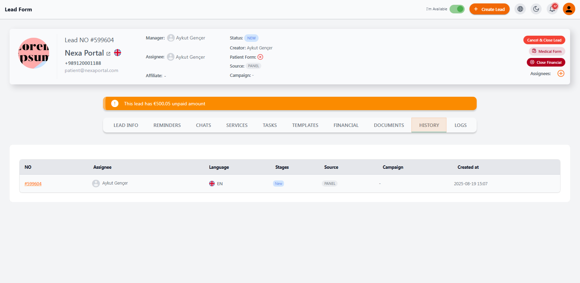Click Cancel & Close Lead button
Image resolution: width=580 pixels, height=283 pixels.
[x=544, y=40]
